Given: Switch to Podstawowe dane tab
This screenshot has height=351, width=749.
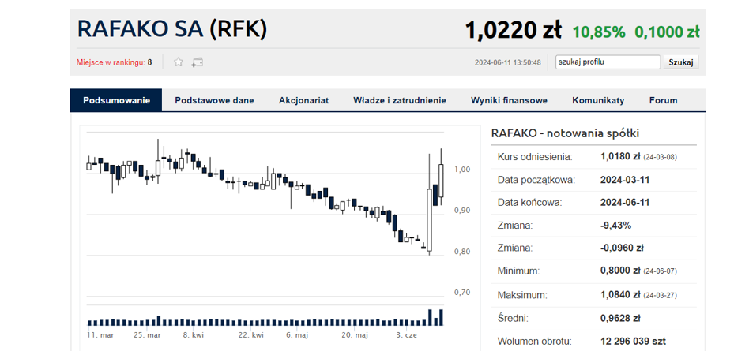Looking at the screenshot, I should coord(214,100).
